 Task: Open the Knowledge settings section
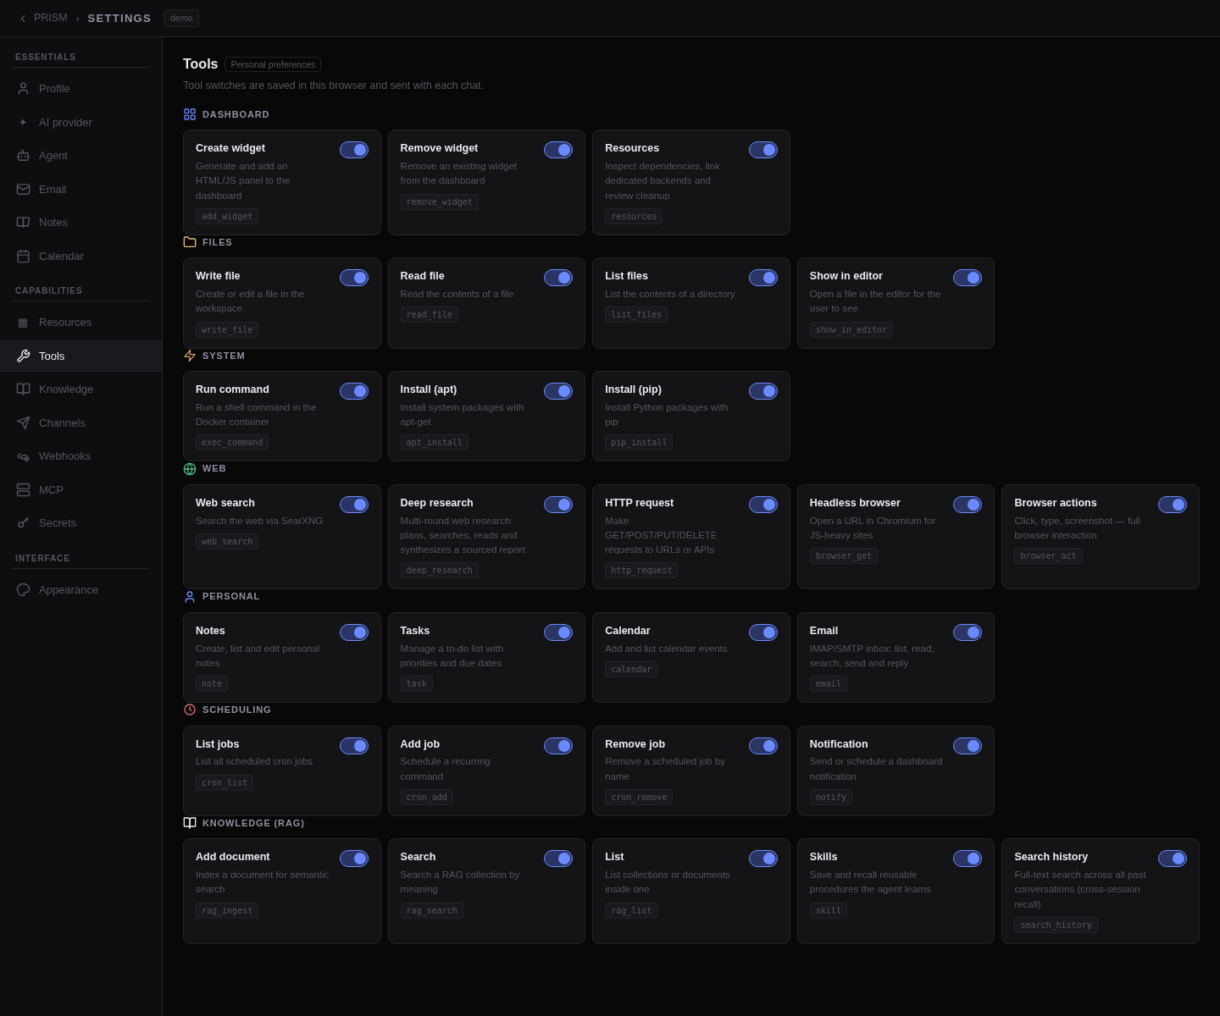pos(81,389)
